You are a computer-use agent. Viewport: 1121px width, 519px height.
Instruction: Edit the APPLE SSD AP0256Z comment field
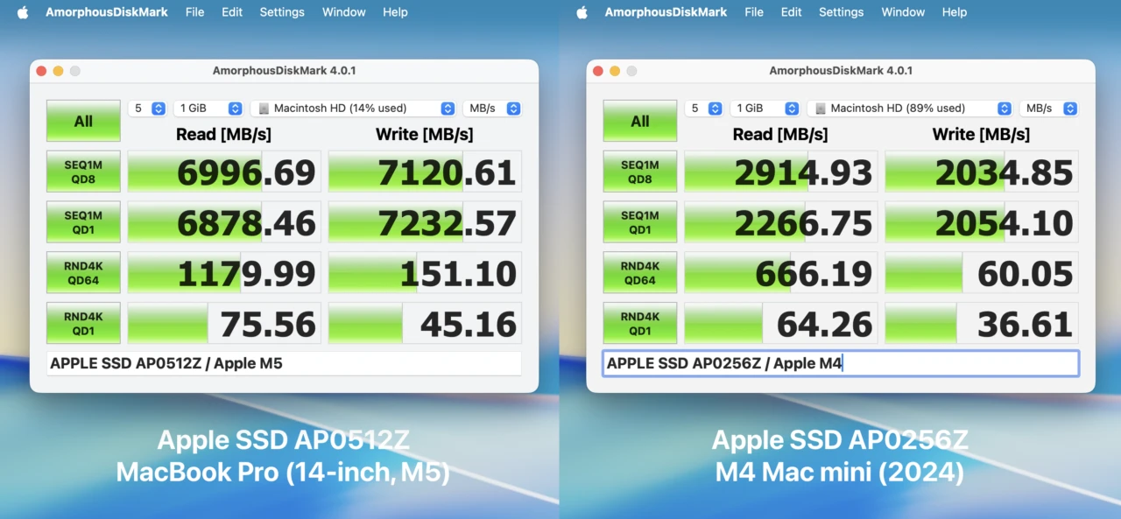[839, 362]
